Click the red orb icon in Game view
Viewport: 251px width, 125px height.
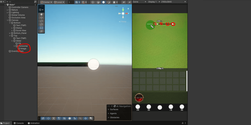pos(139,98)
